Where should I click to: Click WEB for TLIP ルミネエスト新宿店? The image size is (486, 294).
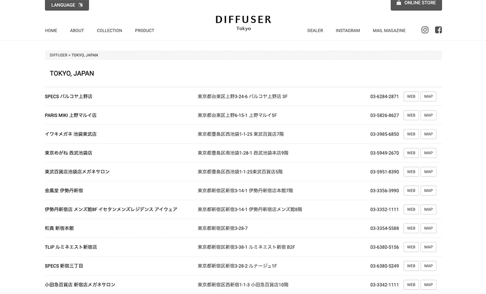click(x=411, y=247)
